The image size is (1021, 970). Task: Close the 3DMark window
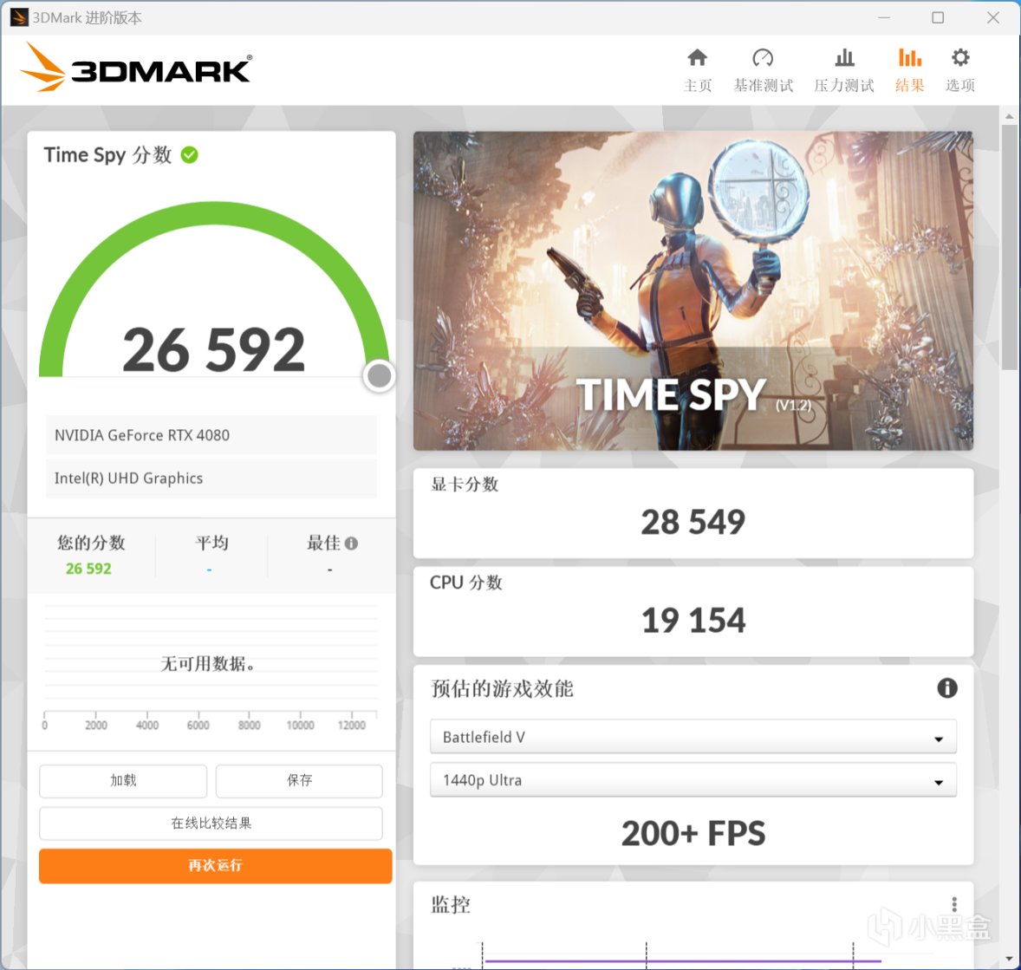[993, 17]
